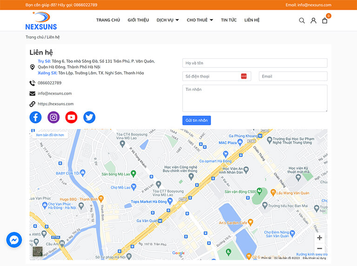Viewport: 357px width, 266px height.
Task: Open the Facebook social icon
Action: (35, 117)
